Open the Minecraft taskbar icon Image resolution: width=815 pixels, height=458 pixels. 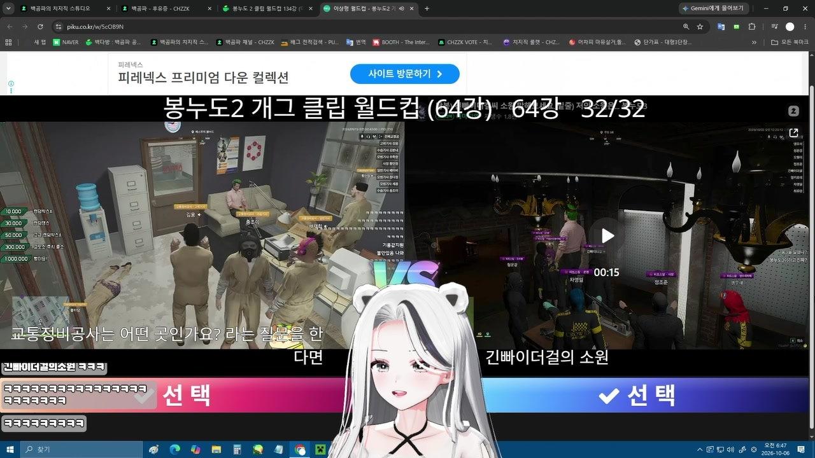coord(320,449)
